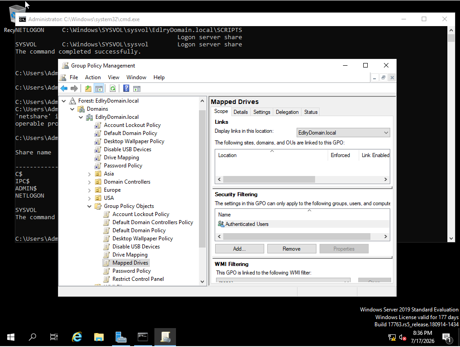The width and height of the screenshot is (460, 347).
Task: Click the Security Filtering horizontal scrollbar thumb
Action: tap(297, 236)
